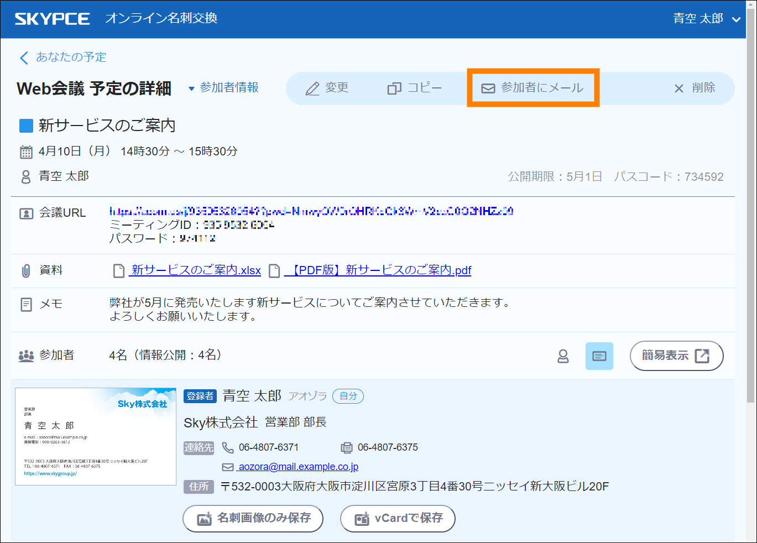This screenshot has width=757, height=543.
Task: Click the コピー copy button
Action: [x=414, y=88]
